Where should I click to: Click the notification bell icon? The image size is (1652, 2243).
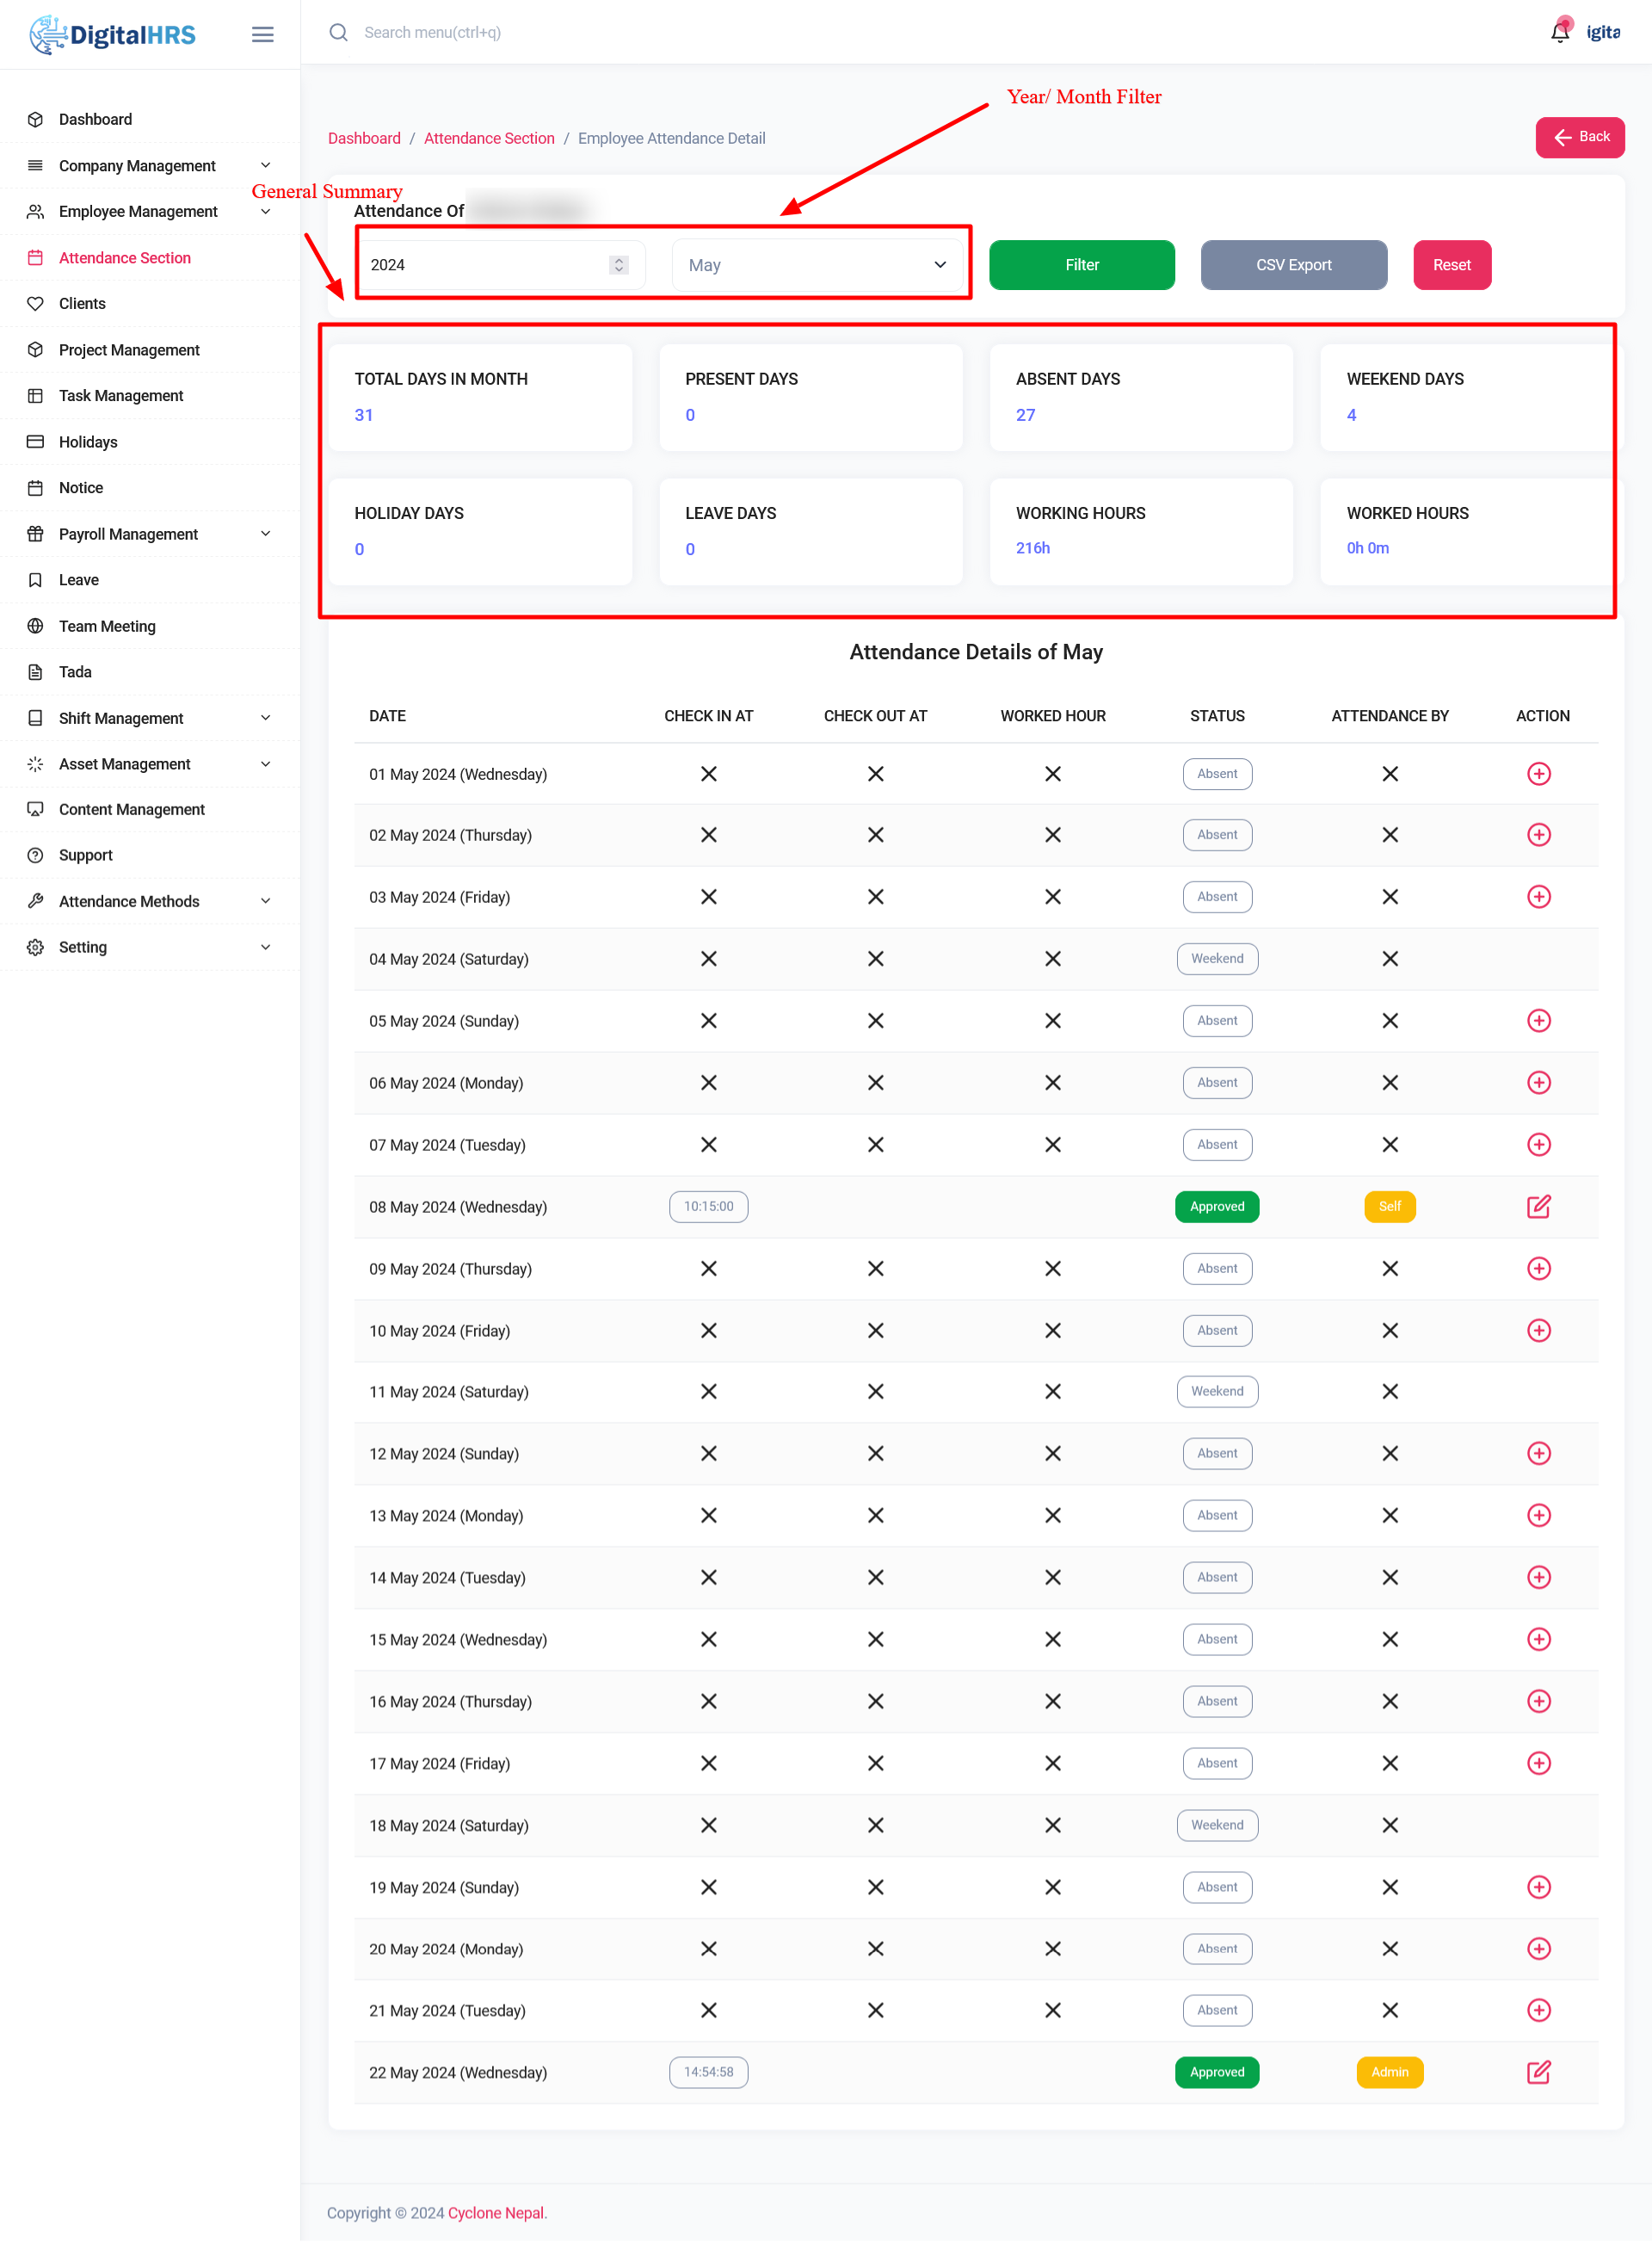[x=1559, y=32]
